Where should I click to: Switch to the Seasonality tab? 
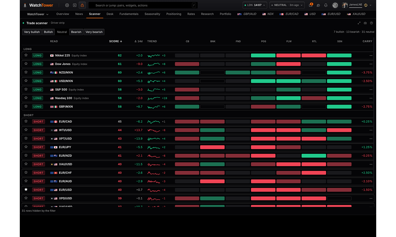152,14
